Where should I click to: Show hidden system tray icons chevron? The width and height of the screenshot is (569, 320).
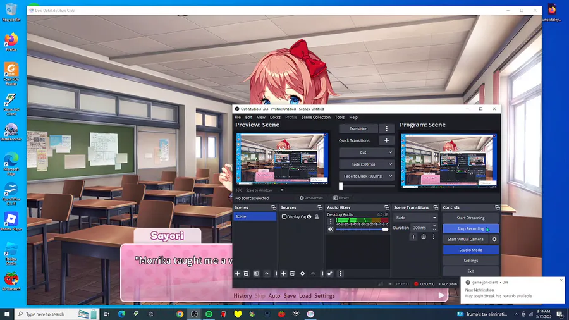click(516, 314)
